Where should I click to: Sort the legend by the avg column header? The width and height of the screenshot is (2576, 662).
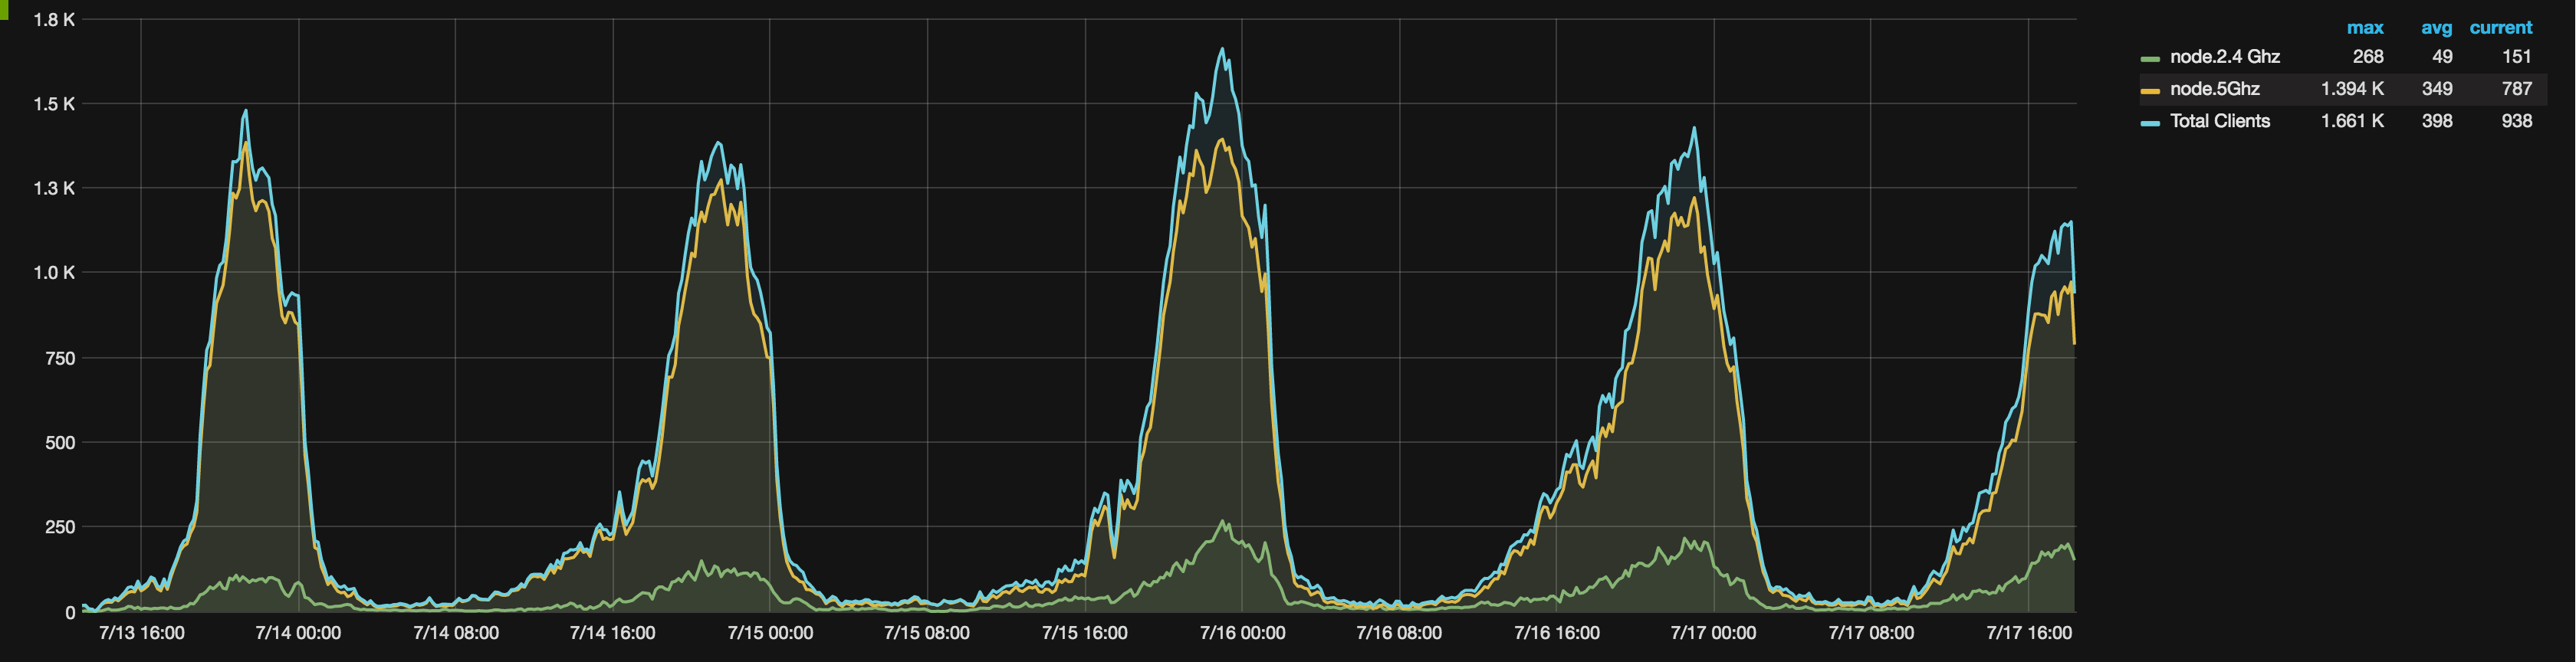coord(2436,28)
